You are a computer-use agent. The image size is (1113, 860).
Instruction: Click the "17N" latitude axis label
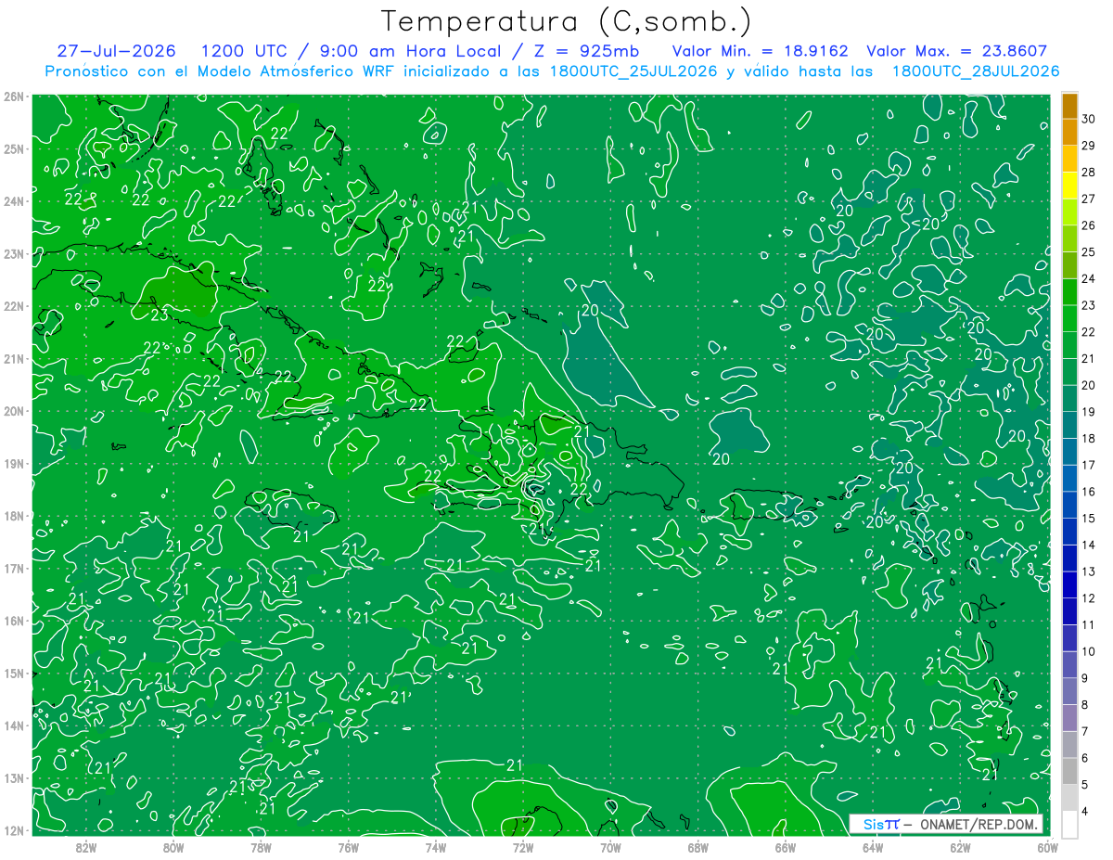13,568
